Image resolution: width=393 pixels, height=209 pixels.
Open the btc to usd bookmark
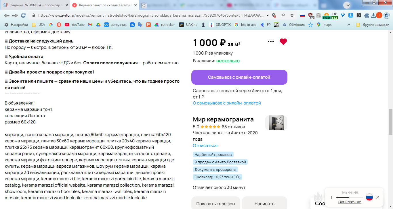[x=245, y=25]
